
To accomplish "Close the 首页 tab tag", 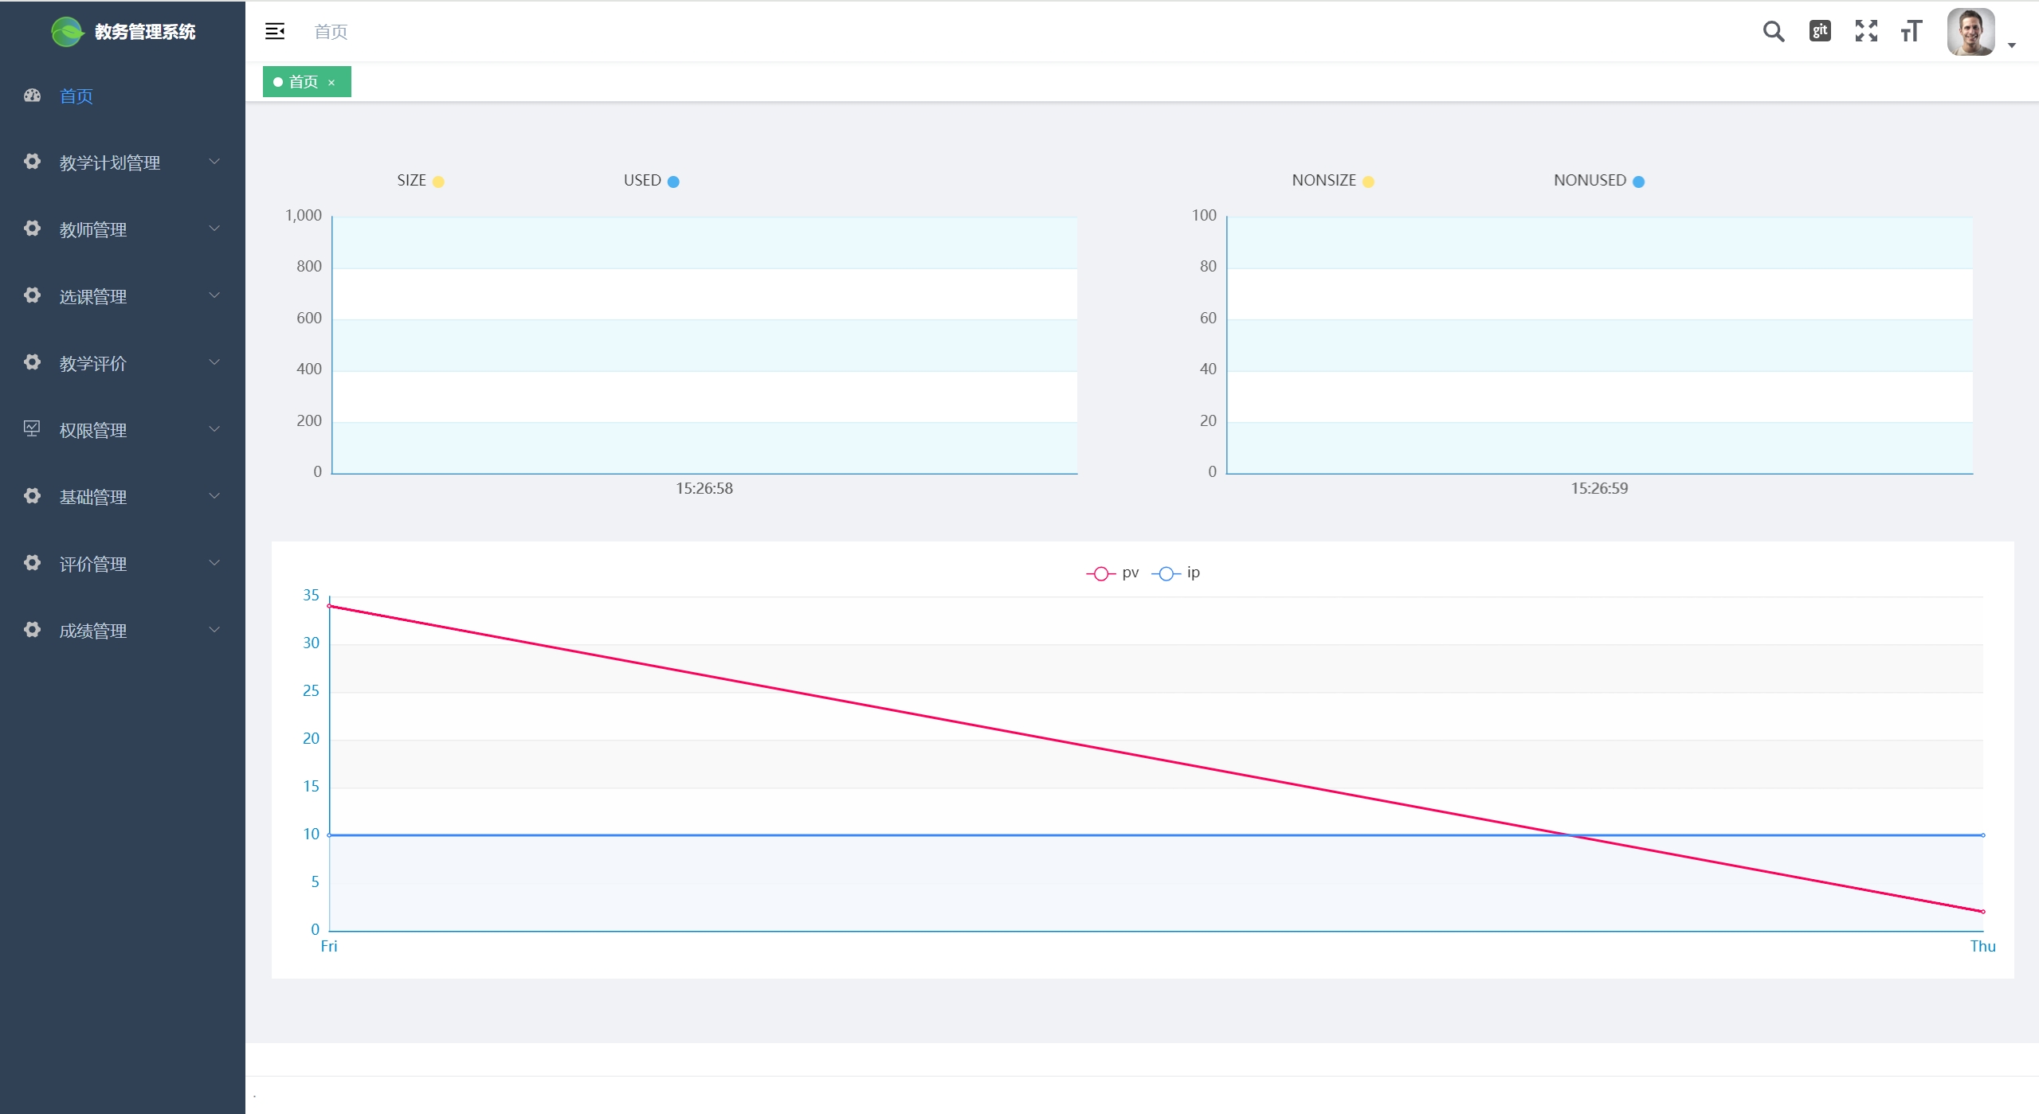I will [x=331, y=83].
